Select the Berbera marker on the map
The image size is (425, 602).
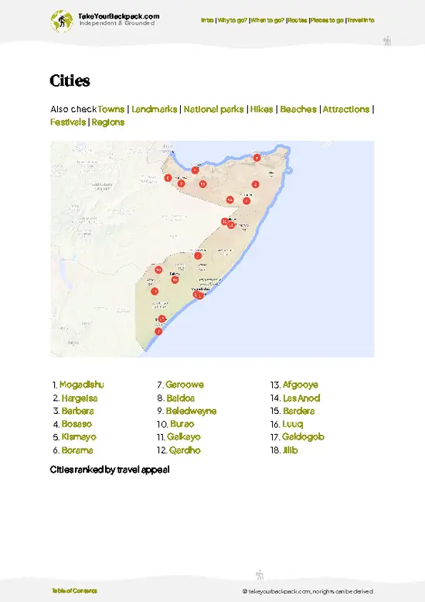195,169
